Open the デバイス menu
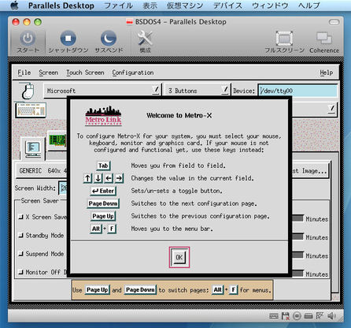This screenshot has height=328, width=351. (227, 6)
